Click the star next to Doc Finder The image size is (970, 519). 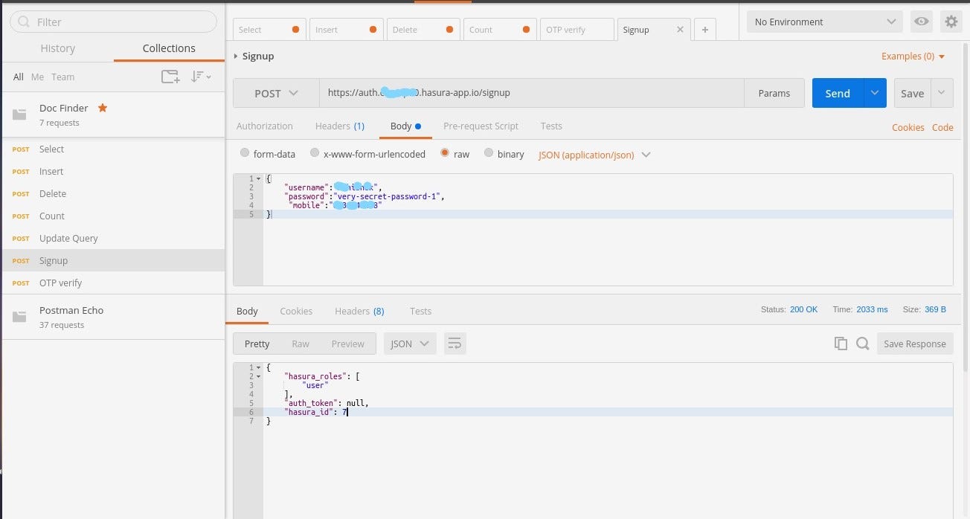(x=103, y=108)
